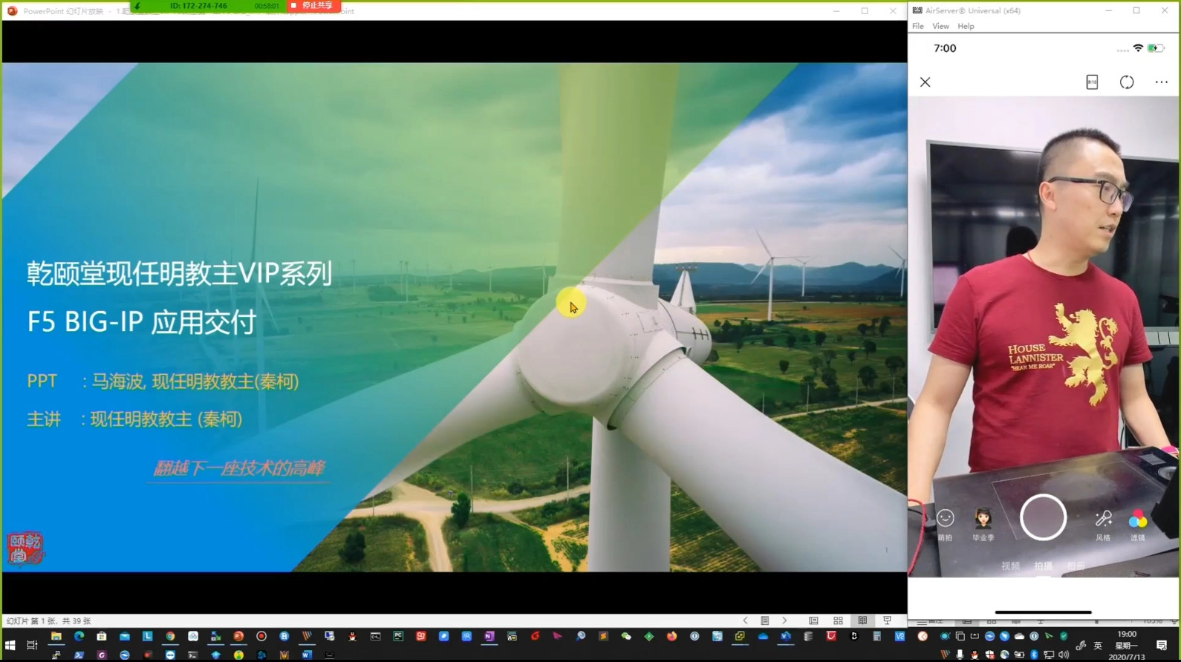
Task: Select the 毕业季 graduation sticker
Action: (983, 520)
